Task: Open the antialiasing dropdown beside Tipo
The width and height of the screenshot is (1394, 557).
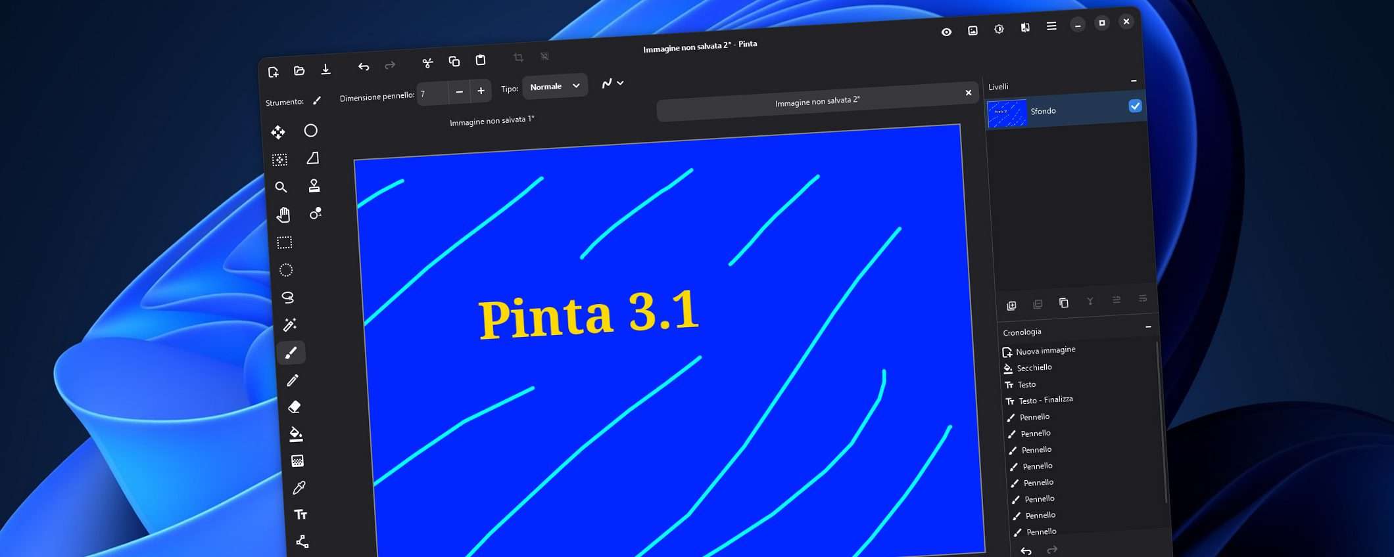Action: pos(612,83)
